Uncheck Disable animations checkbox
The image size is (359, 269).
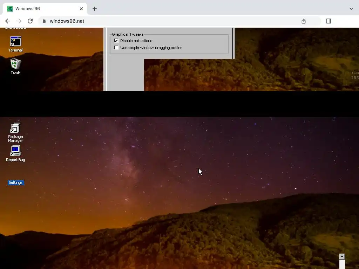coord(116,41)
